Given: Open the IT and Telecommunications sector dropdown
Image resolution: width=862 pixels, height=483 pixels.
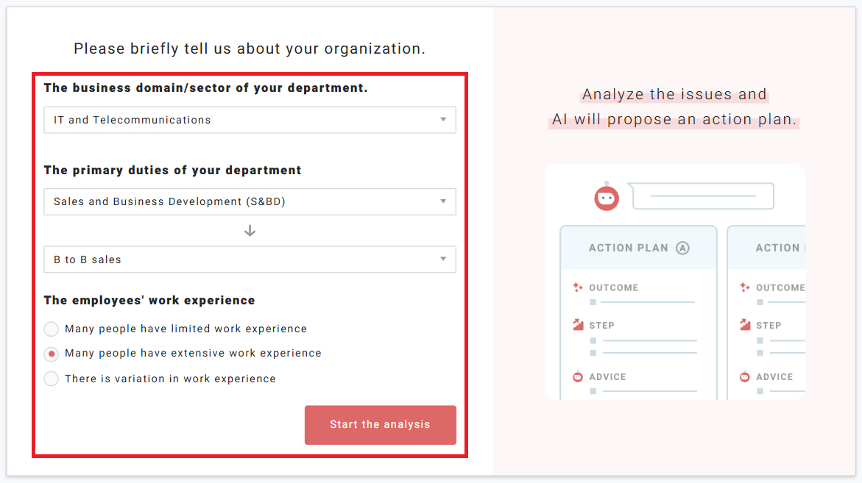Looking at the screenshot, I should (250, 120).
